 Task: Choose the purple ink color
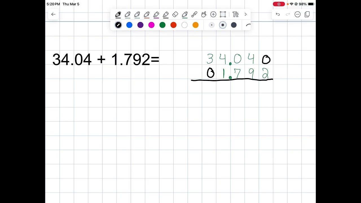point(140,25)
